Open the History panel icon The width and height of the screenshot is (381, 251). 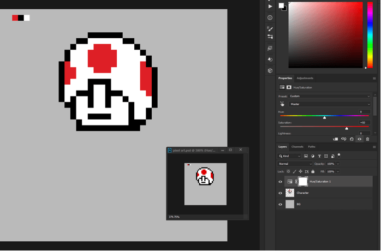coord(270,59)
